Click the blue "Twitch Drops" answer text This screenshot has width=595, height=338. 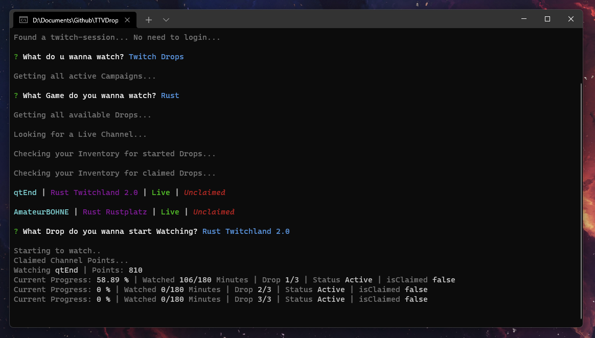tap(156, 57)
